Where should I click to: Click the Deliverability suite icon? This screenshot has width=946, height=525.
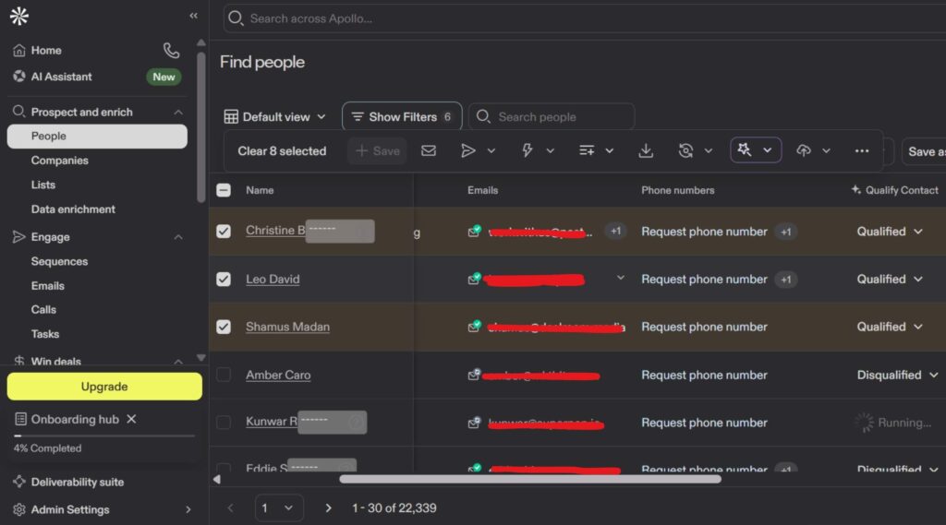[19, 482]
